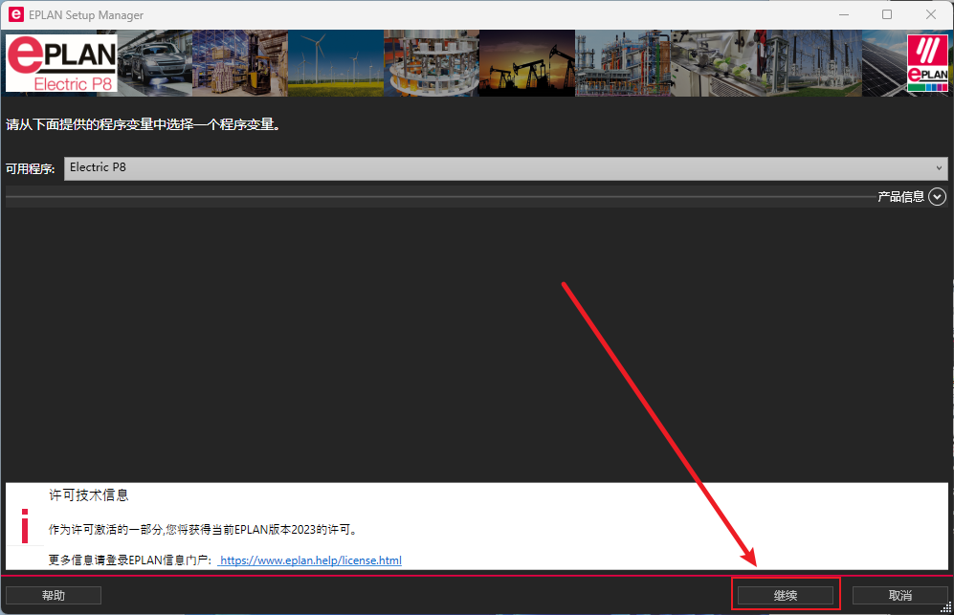The width and height of the screenshot is (954, 615).
Task: Open the eplan.help license link
Action: pyautogui.click(x=310, y=560)
